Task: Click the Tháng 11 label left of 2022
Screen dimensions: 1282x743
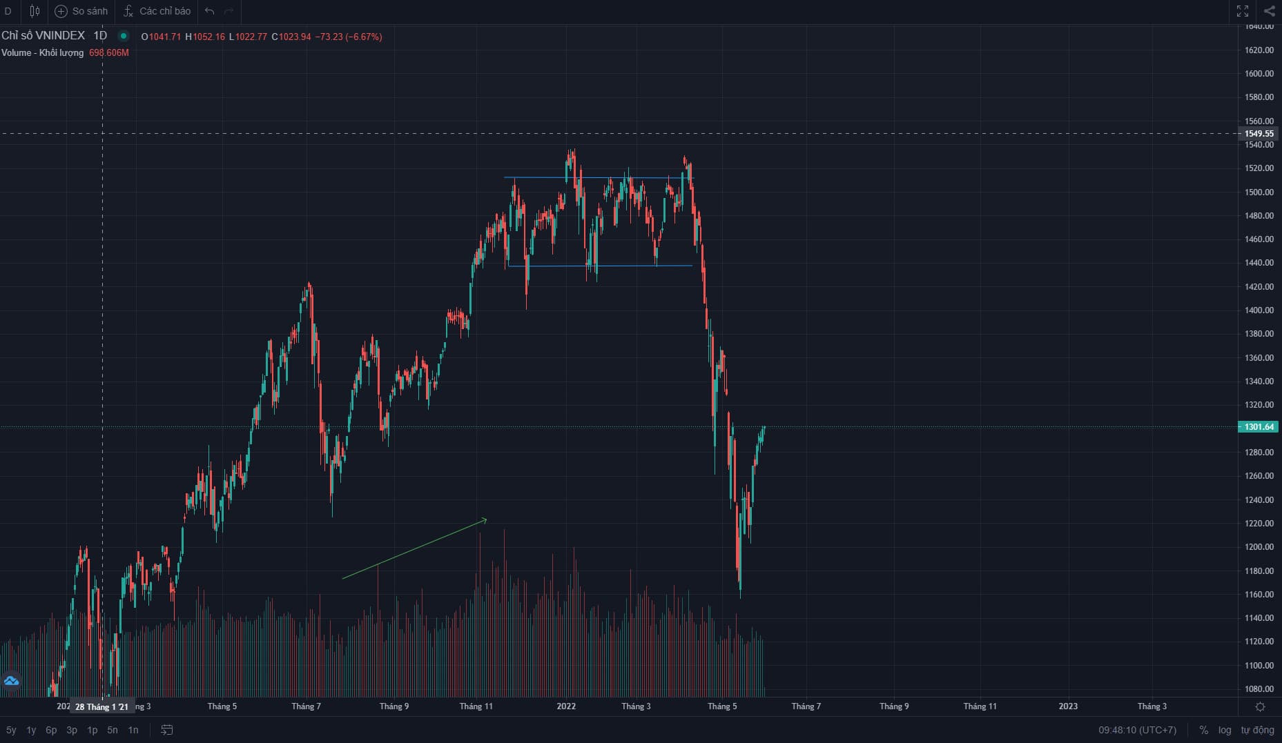Action: click(476, 706)
